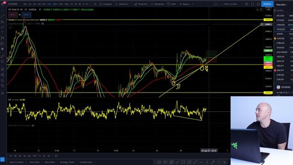
Task: Expand the timeframe interval dropdown arrow
Action: click(x=90, y=4)
